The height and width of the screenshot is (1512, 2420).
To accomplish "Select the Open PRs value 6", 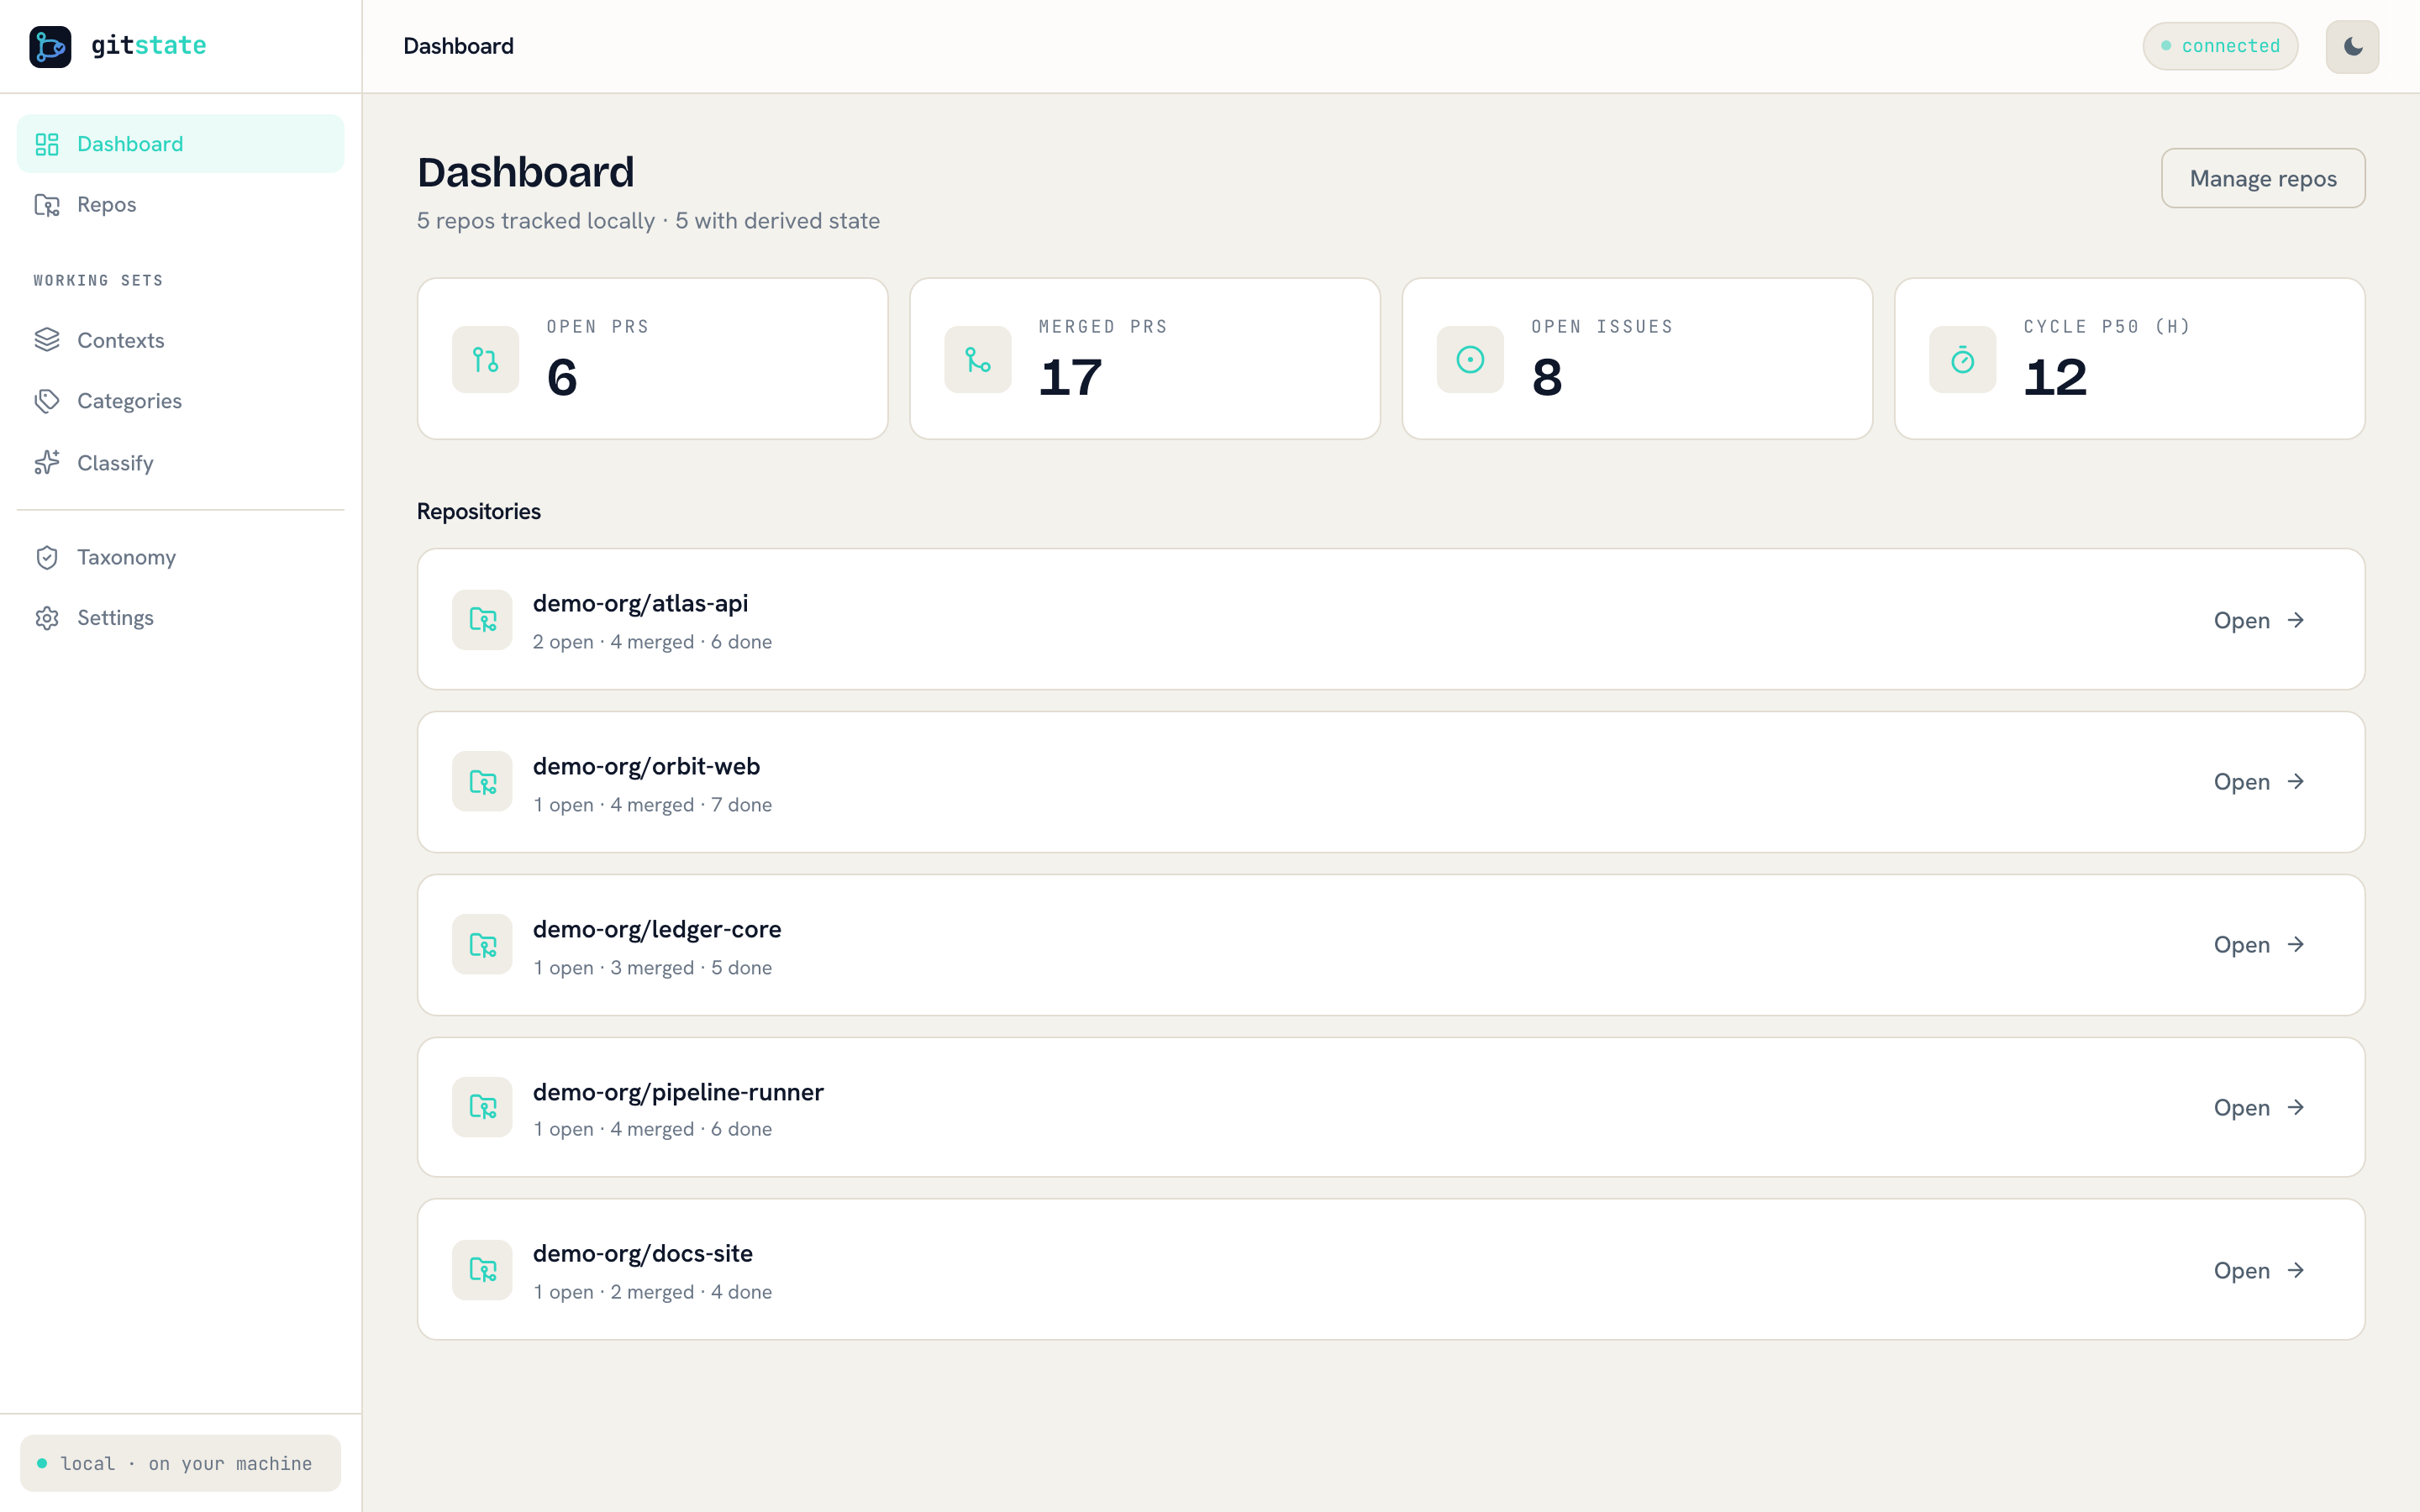I will (562, 378).
